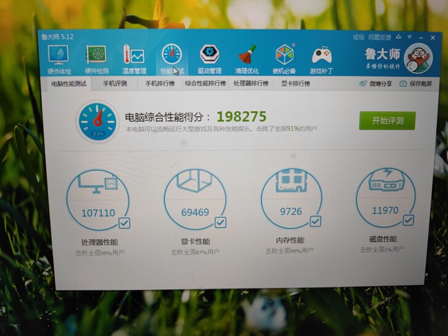This screenshot has height=336, width=448.
Task: Click the graphics card cube icon
Action: point(194,180)
